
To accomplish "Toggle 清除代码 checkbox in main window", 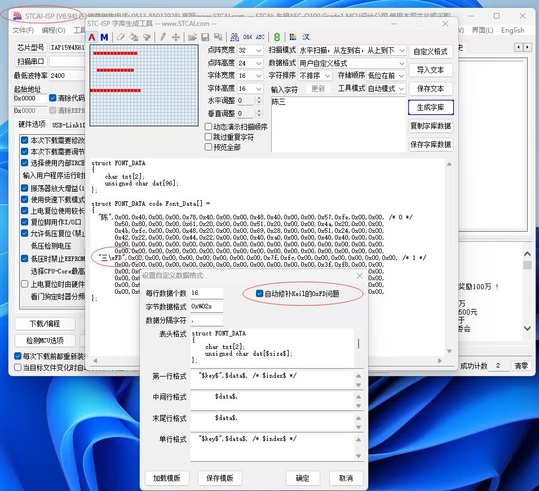I will click(52, 98).
